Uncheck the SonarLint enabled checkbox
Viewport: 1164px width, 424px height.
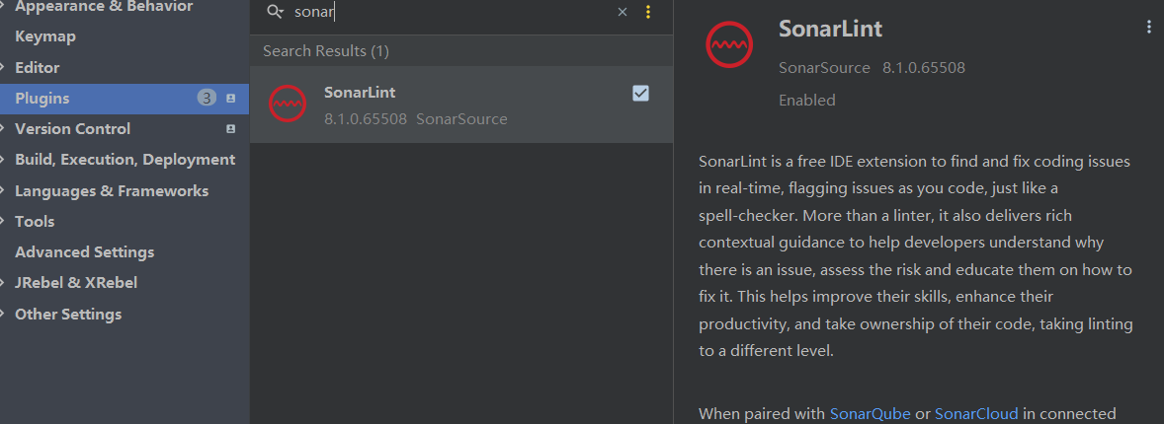(x=640, y=93)
